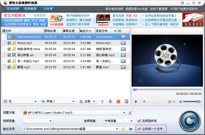
Task: Select the 飘雪.mp3 source file row
Action: [66, 67]
